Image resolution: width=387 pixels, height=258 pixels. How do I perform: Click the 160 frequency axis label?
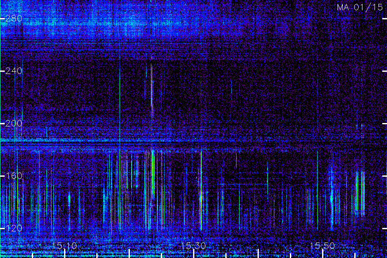tap(14, 176)
